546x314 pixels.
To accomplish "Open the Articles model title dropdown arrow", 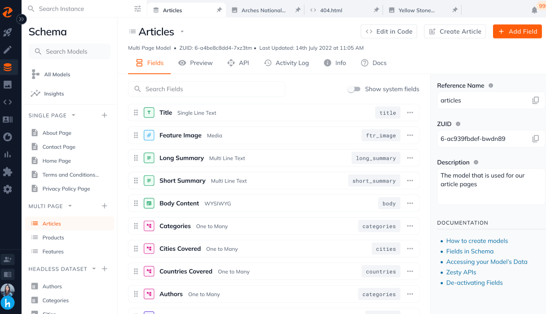I will [x=182, y=31].
